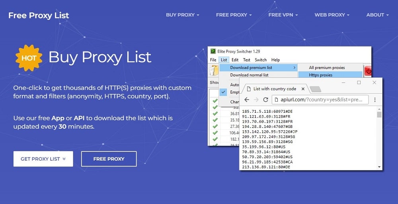
Task: Expand the FREE VPN dropdown
Action: pos(283,15)
